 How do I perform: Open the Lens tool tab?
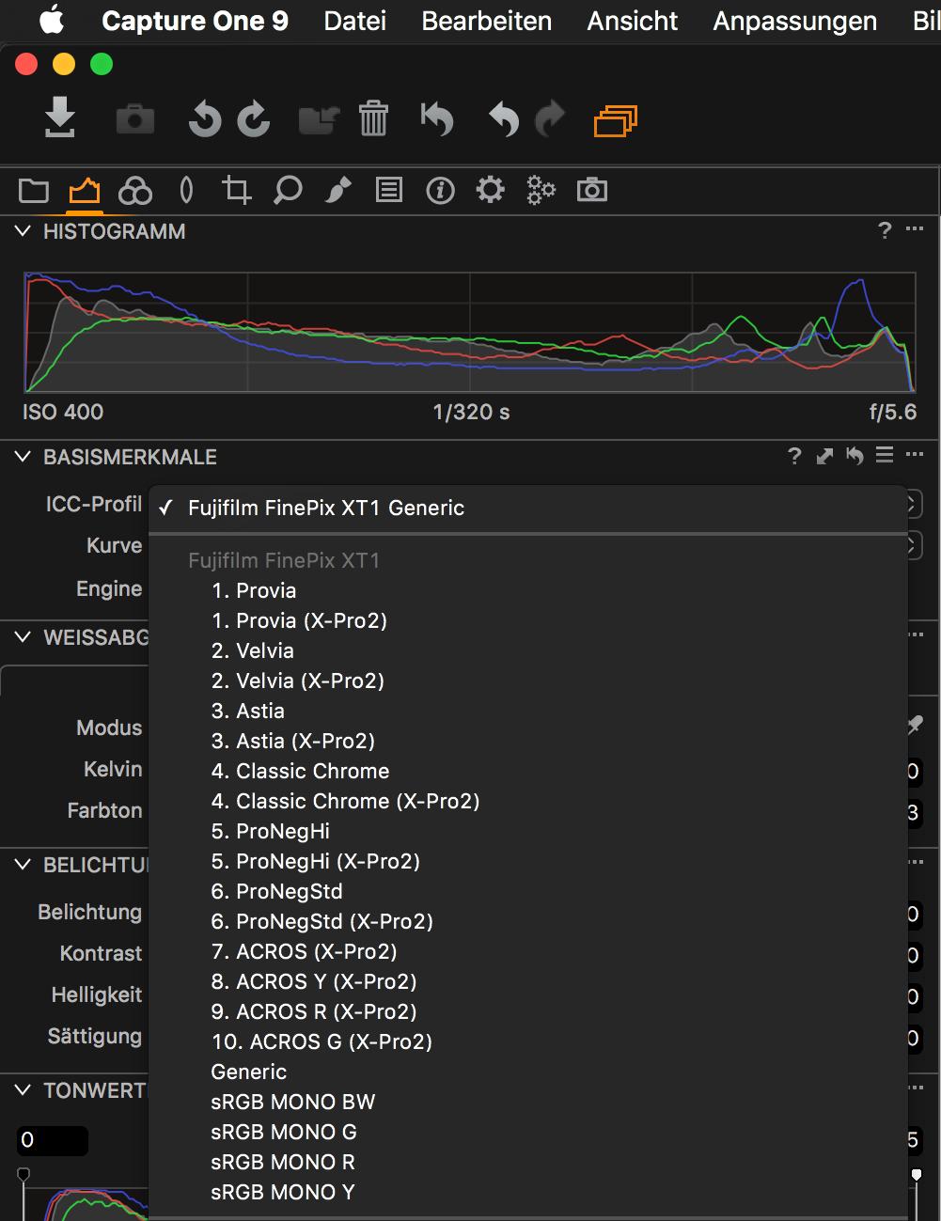tap(186, 191)
